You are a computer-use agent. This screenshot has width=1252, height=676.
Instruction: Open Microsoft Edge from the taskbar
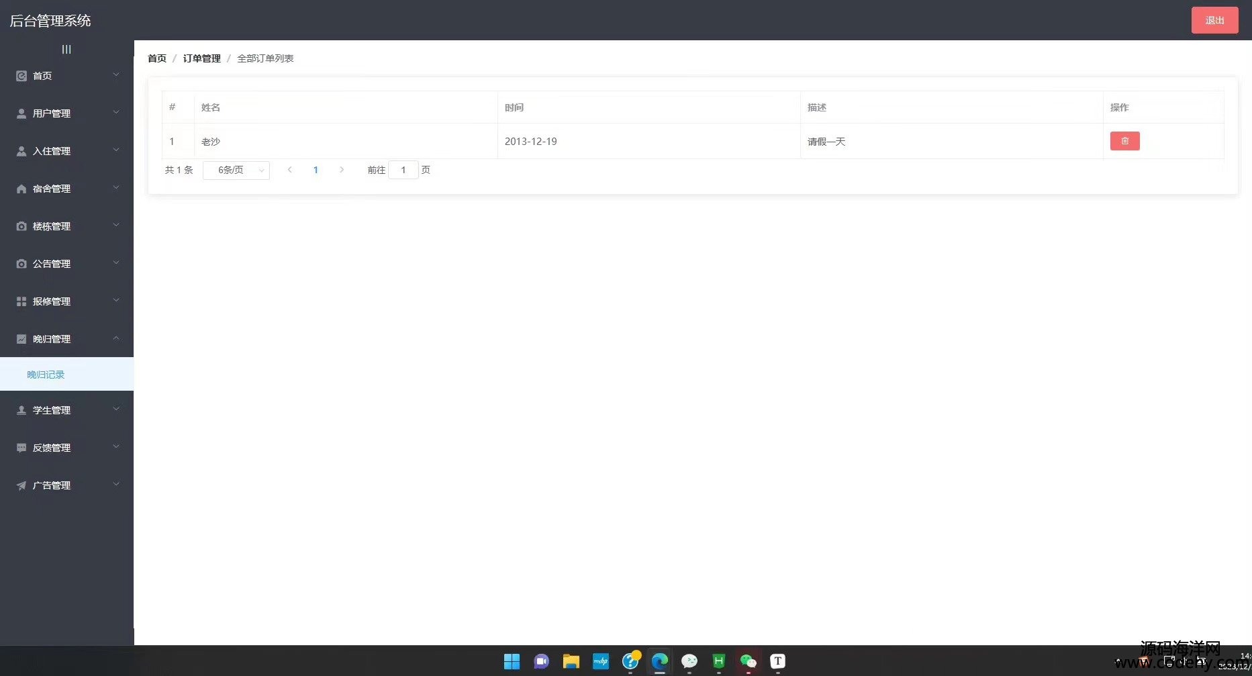[660, 661]
